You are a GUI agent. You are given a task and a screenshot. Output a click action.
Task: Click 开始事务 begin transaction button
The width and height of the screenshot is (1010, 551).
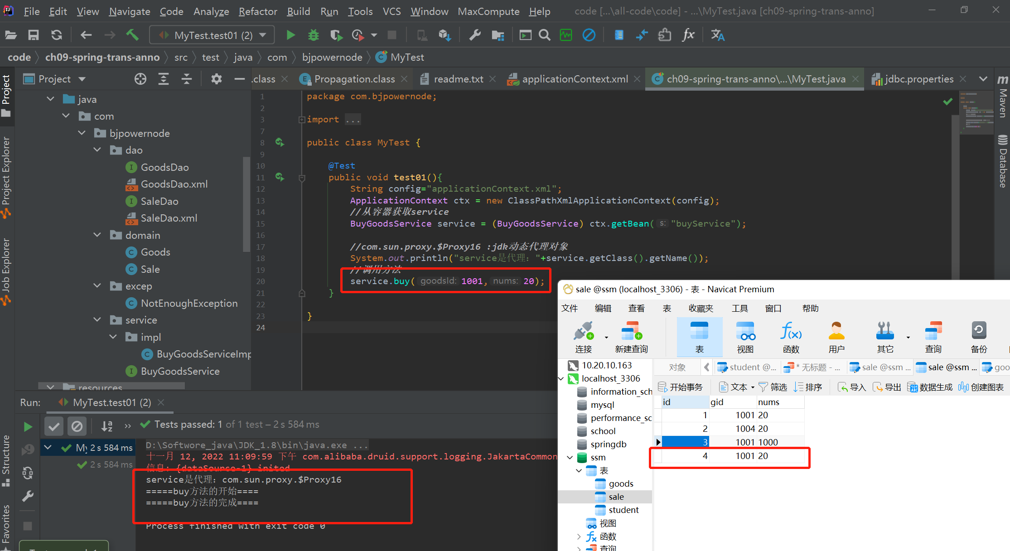click(x=680, y=387)
